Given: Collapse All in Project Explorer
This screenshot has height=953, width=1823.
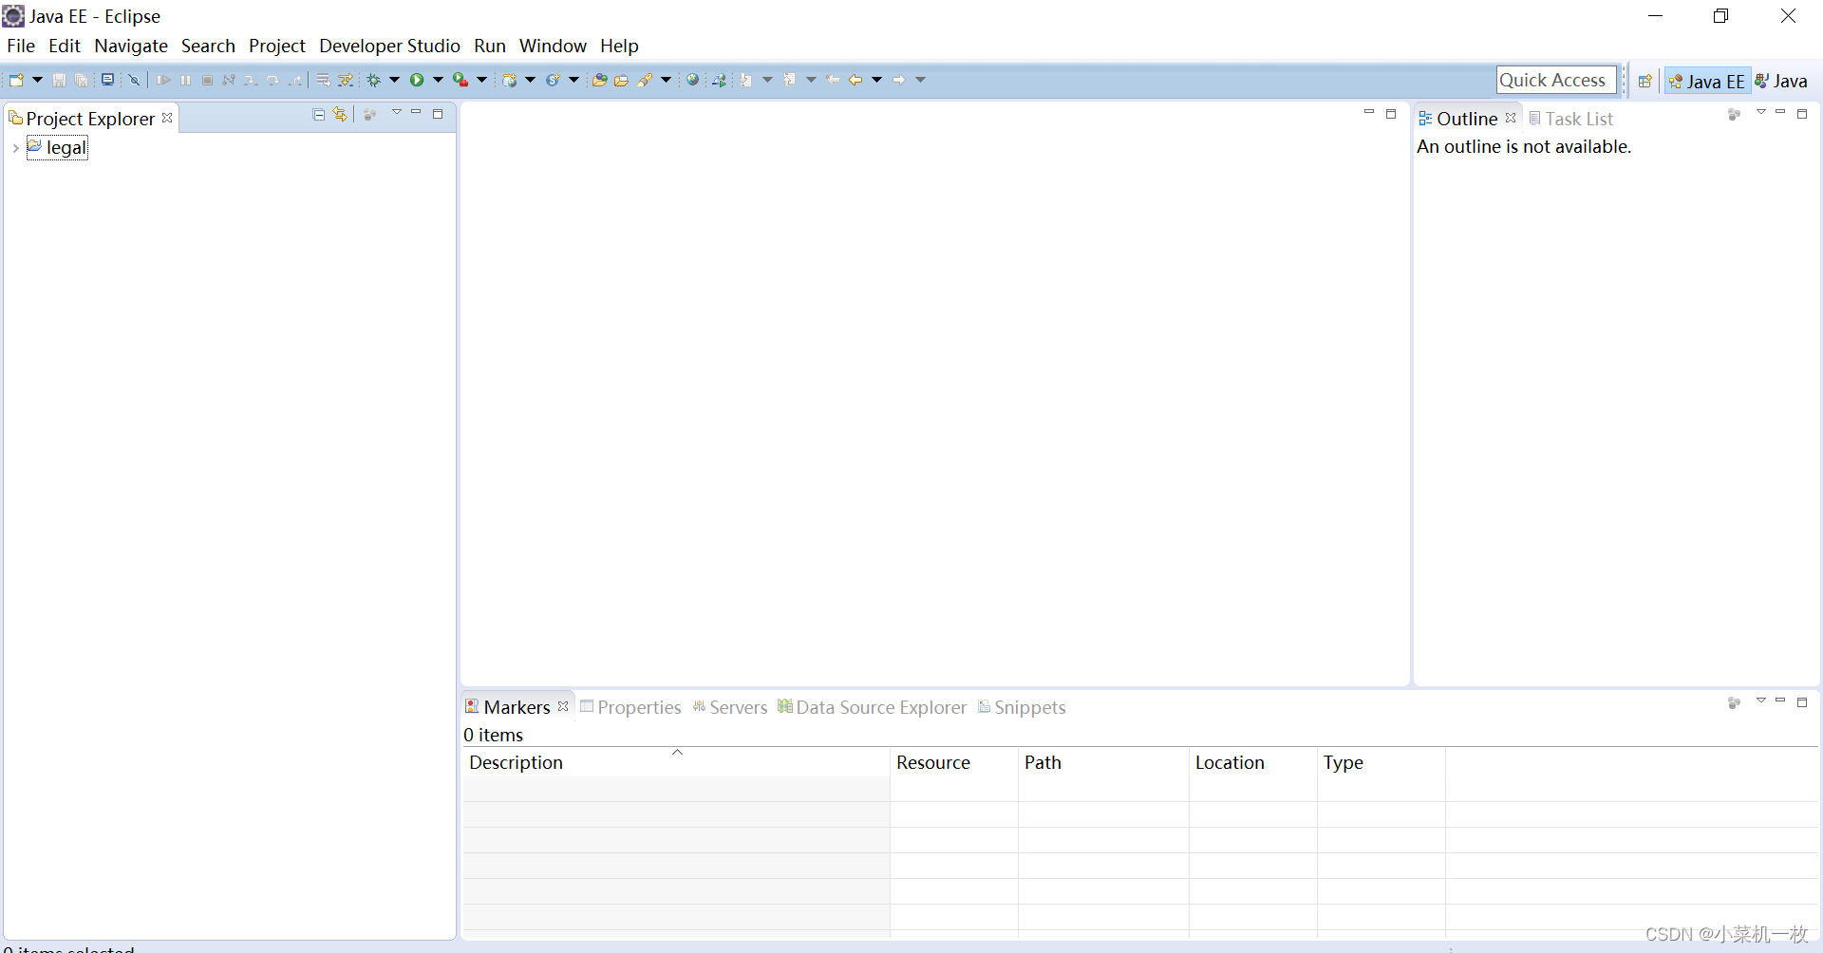Looking at the screenshot, I should pos(319,114).
